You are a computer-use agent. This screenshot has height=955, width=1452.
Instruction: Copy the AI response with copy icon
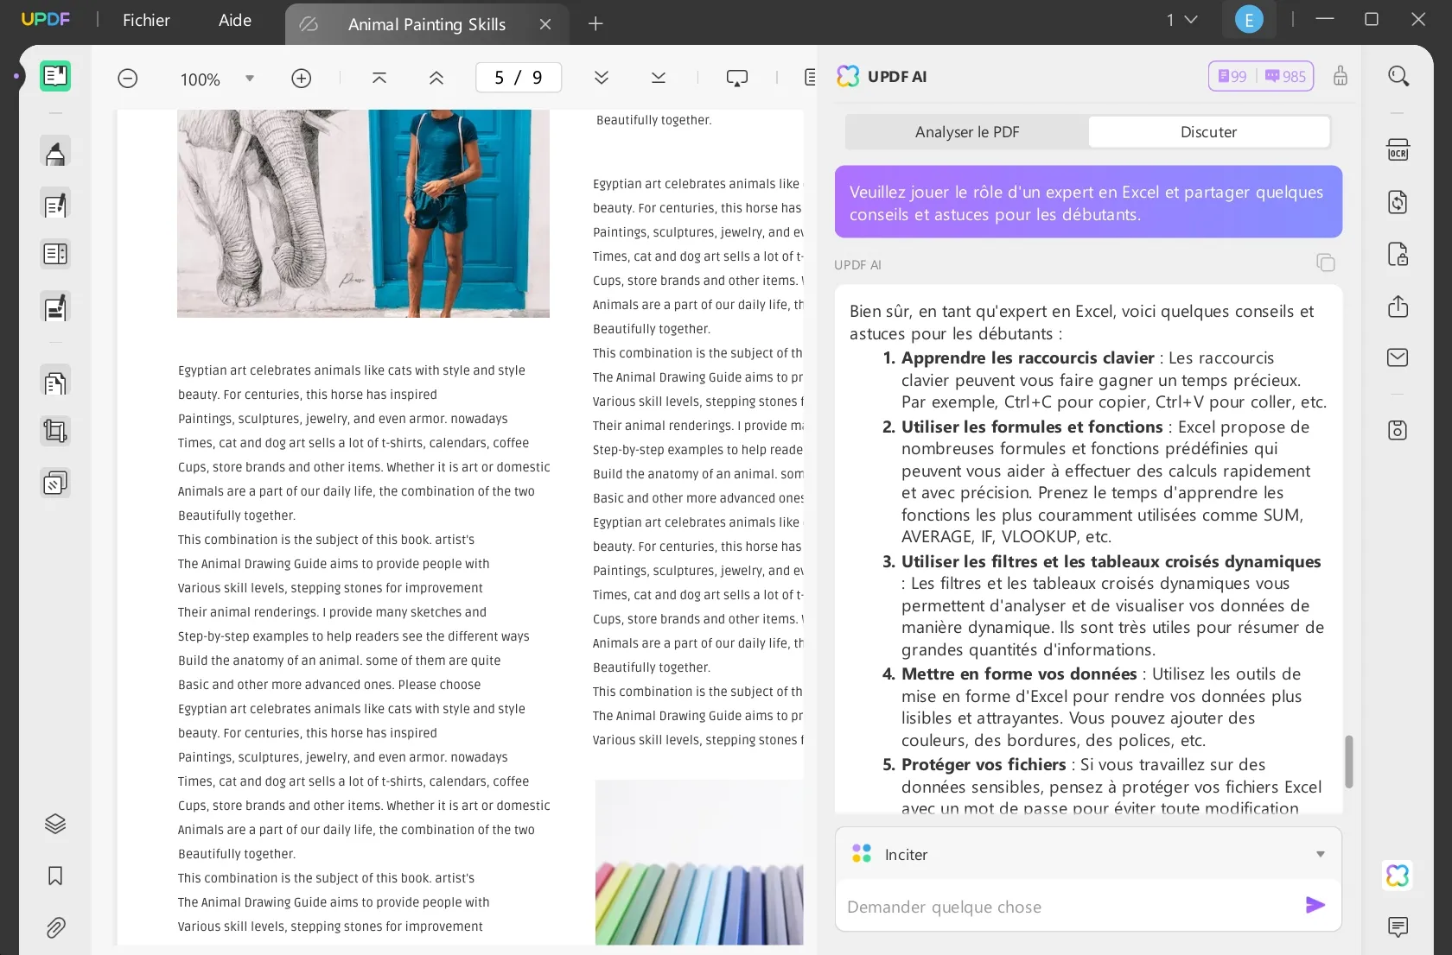(1325, 262)
